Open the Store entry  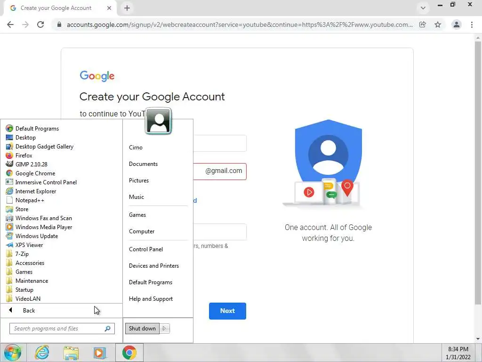(17, 209)
